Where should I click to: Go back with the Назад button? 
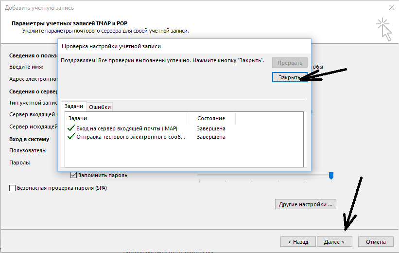pos(297,241)
